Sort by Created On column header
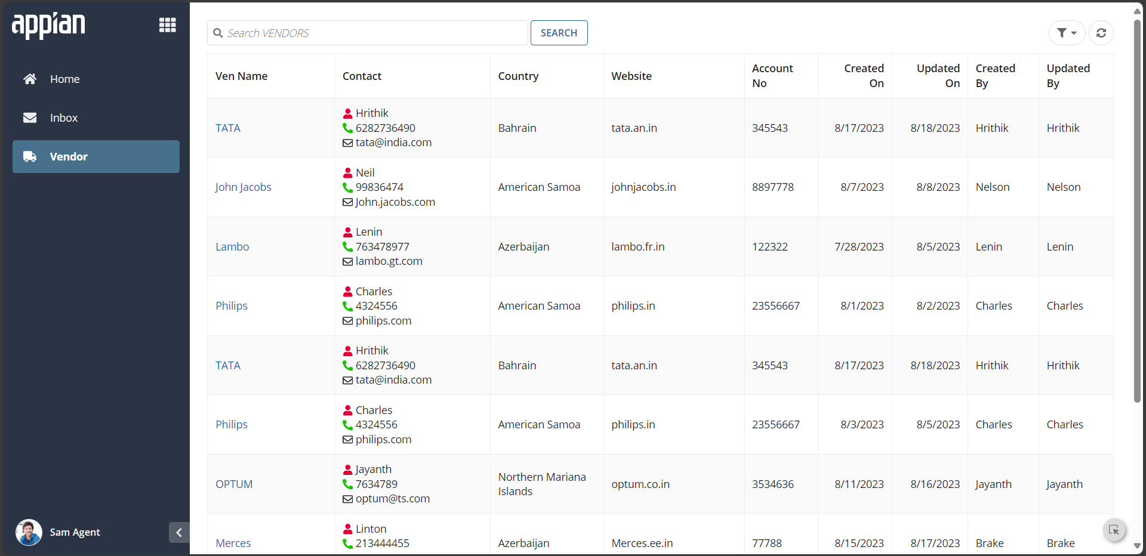 click(x=864, y=76)
